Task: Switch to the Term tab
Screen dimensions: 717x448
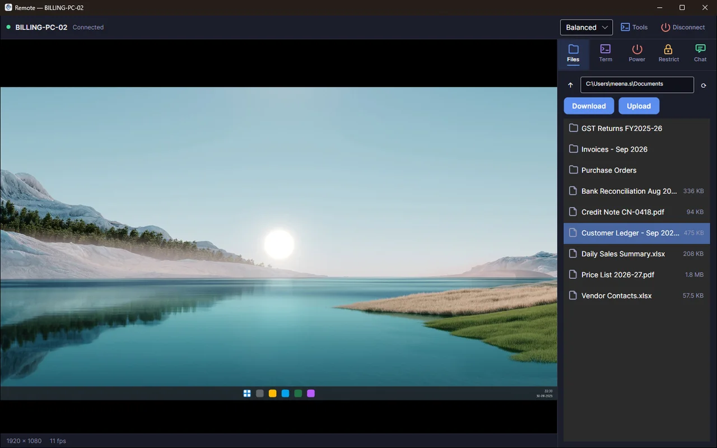Action: click(606, 54)
